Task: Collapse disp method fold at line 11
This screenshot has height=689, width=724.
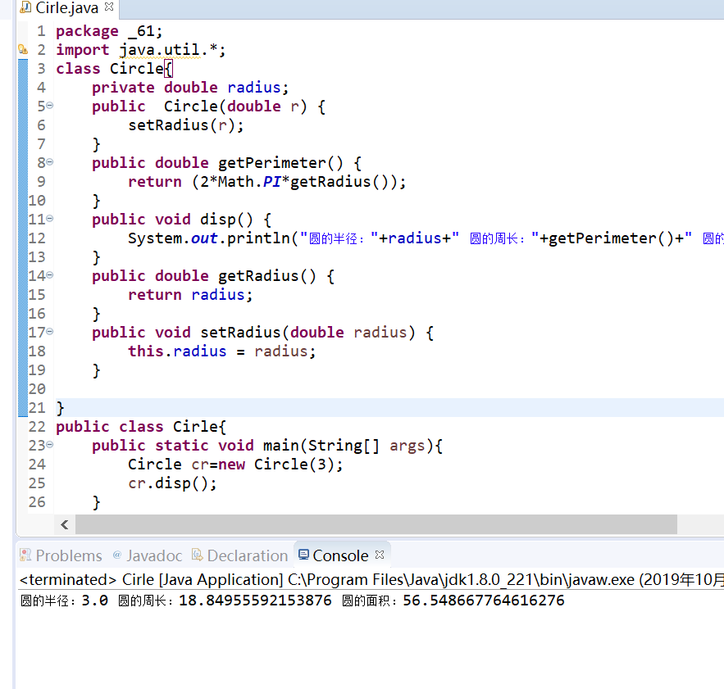Action: (x=50, y=218)
